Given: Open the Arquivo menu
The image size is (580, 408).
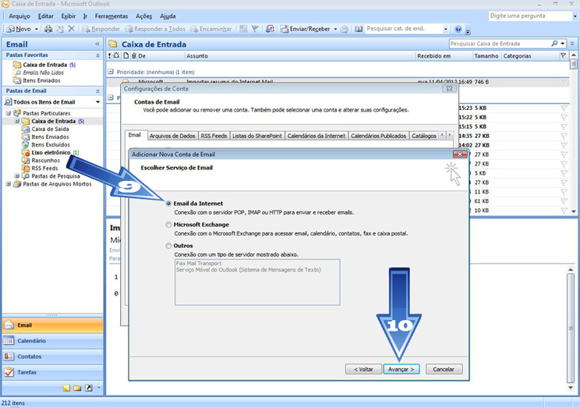Looking at the screenshot, I should 19,16.
